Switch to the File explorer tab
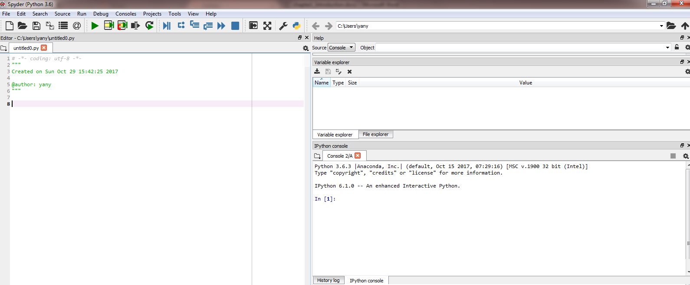 coord(375,134)
